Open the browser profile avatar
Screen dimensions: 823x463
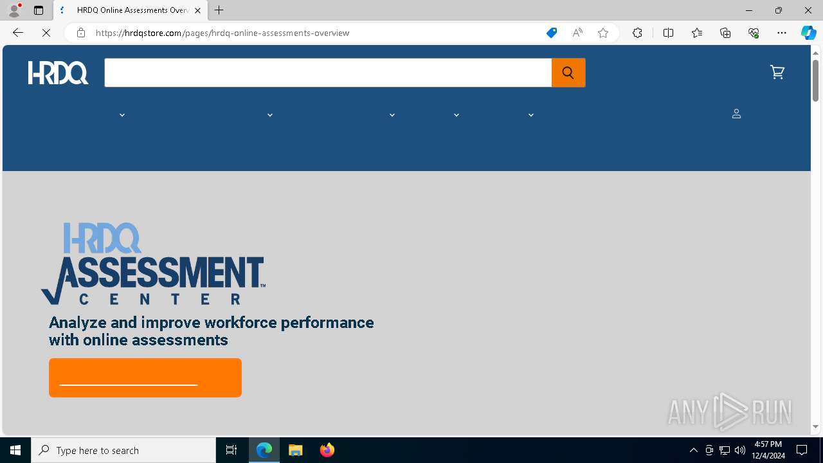tap(14, 10)
